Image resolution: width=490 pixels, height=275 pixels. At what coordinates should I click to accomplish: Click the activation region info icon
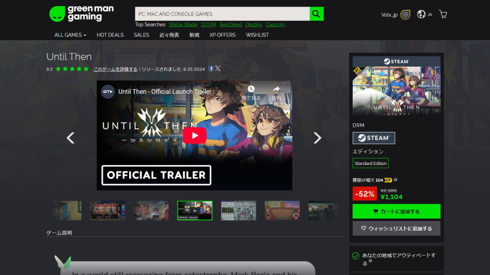[x=371, y=261]
